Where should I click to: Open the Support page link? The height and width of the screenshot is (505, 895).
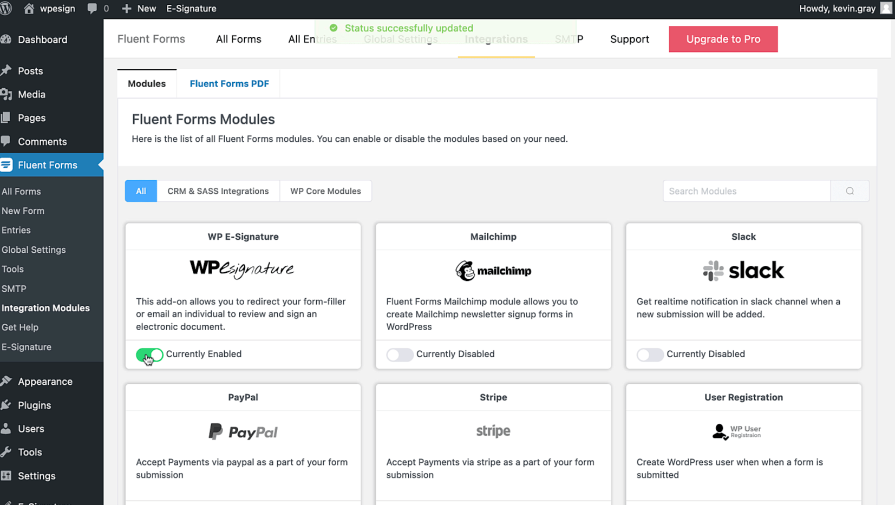(x=629, y=39)
